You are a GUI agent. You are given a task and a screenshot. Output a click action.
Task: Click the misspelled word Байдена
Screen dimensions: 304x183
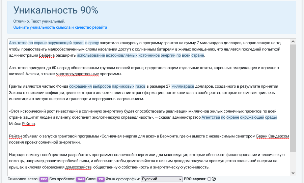[47, 55]
